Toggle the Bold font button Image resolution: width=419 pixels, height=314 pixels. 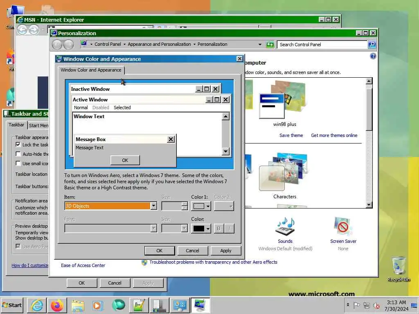pyautogui.click(x=219, y=229)
